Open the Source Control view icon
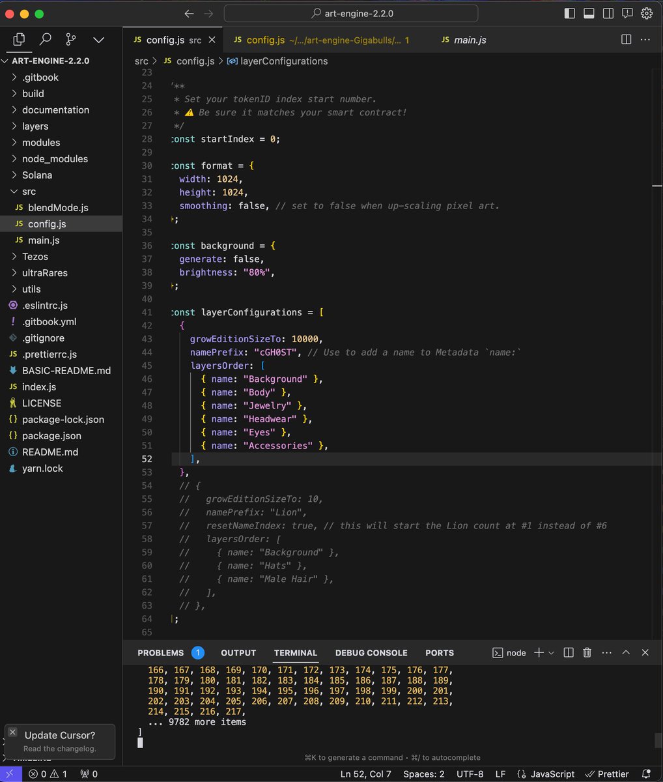 72,40
